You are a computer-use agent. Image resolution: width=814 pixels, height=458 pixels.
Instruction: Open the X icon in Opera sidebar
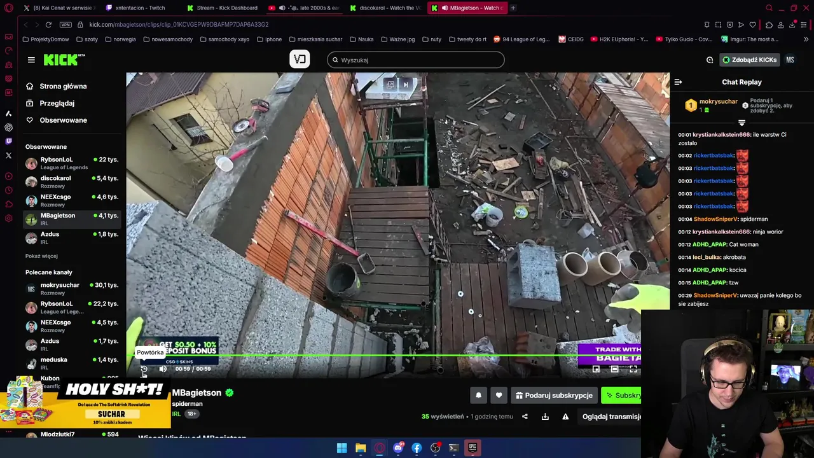pos(8,155)
